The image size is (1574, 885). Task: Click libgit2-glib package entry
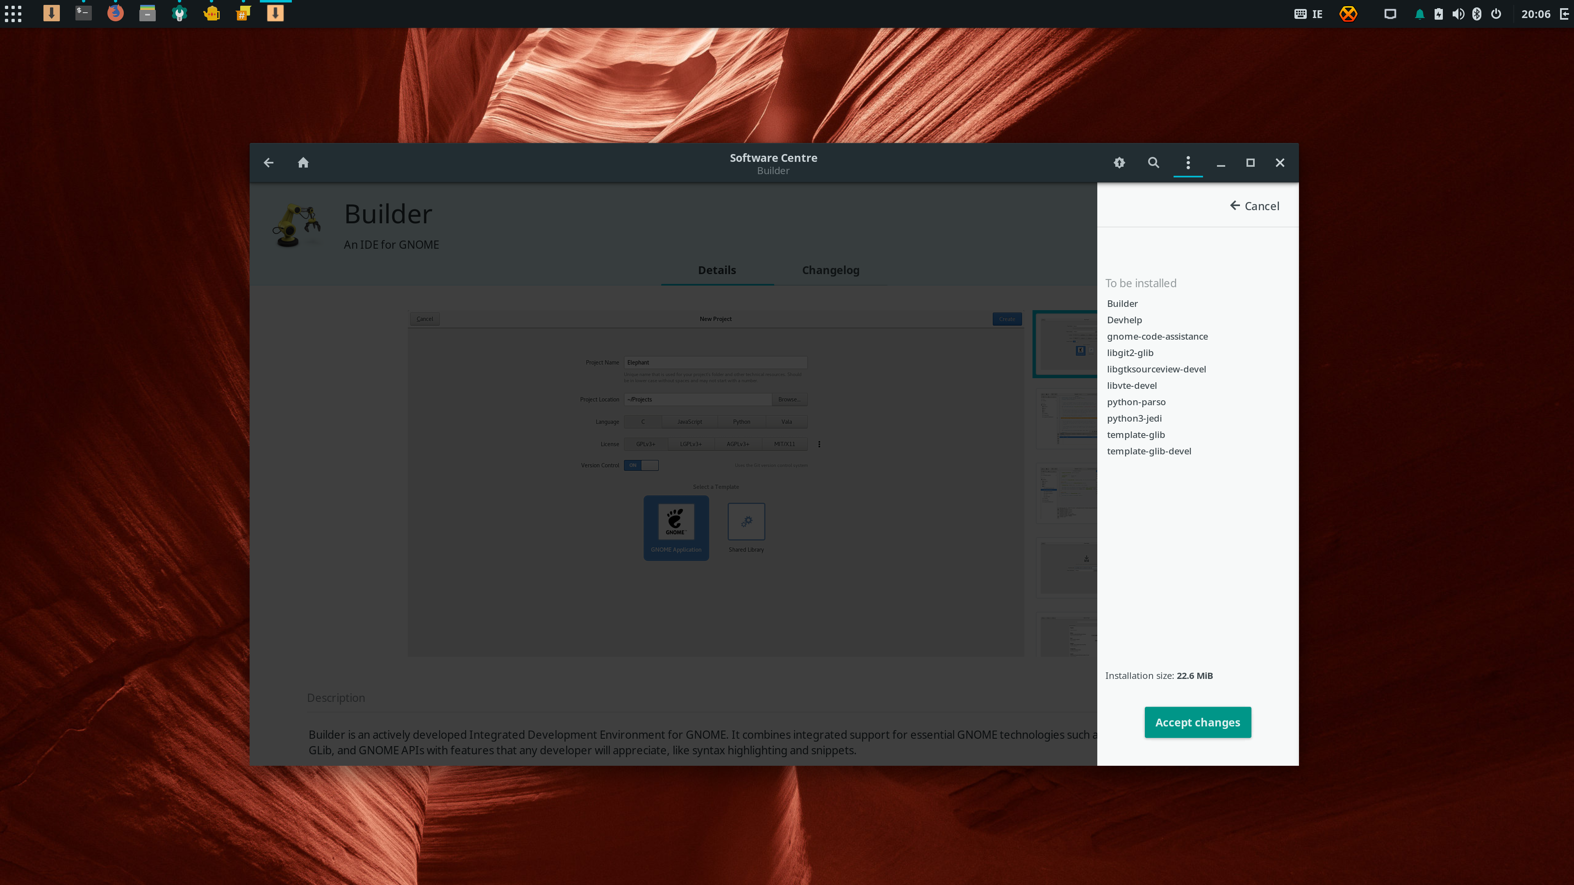point(1130,353)
